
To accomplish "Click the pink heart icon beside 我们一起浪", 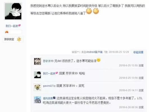I will 19,25.
